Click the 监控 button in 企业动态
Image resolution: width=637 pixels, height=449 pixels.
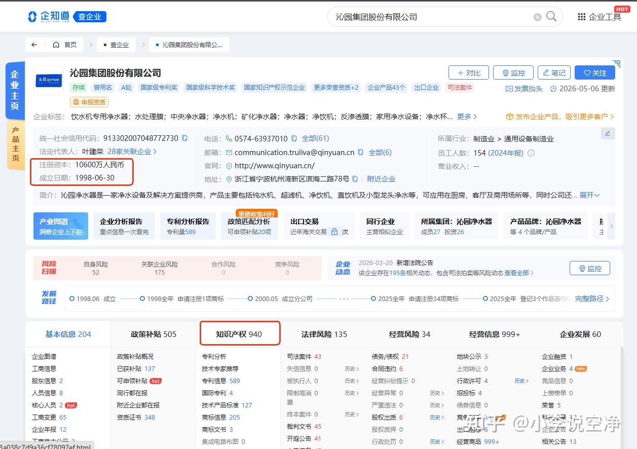pos(589,268)
